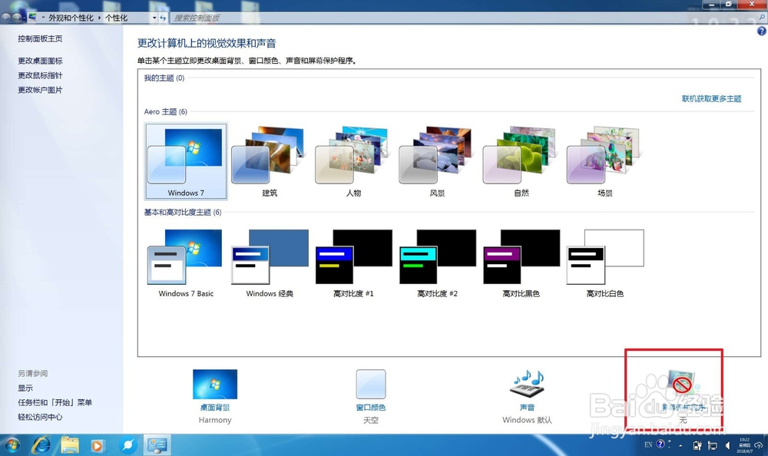The width and height of the screenshot is (768, 456).
Task: Click the taskbar clock
Action: (744, 445)
